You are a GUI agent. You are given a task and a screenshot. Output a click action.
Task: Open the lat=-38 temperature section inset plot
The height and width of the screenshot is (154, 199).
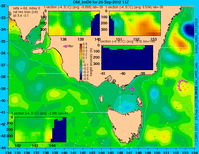[74, 23]
